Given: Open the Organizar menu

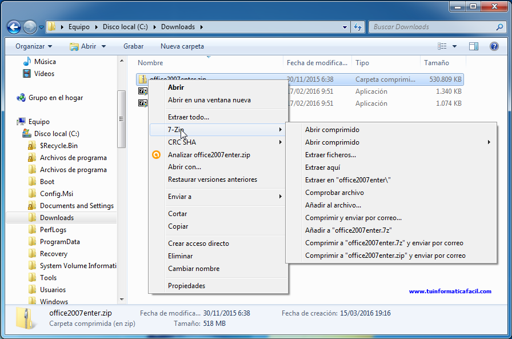Looking at the screenshot, I should (x=33, y=46).
